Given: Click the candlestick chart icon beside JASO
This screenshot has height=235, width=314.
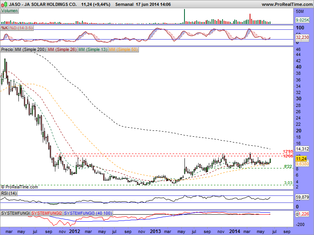Looking at the screenshot, I should coord(4,4).
